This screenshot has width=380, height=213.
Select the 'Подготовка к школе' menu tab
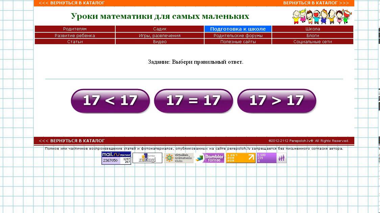[238, 29]
